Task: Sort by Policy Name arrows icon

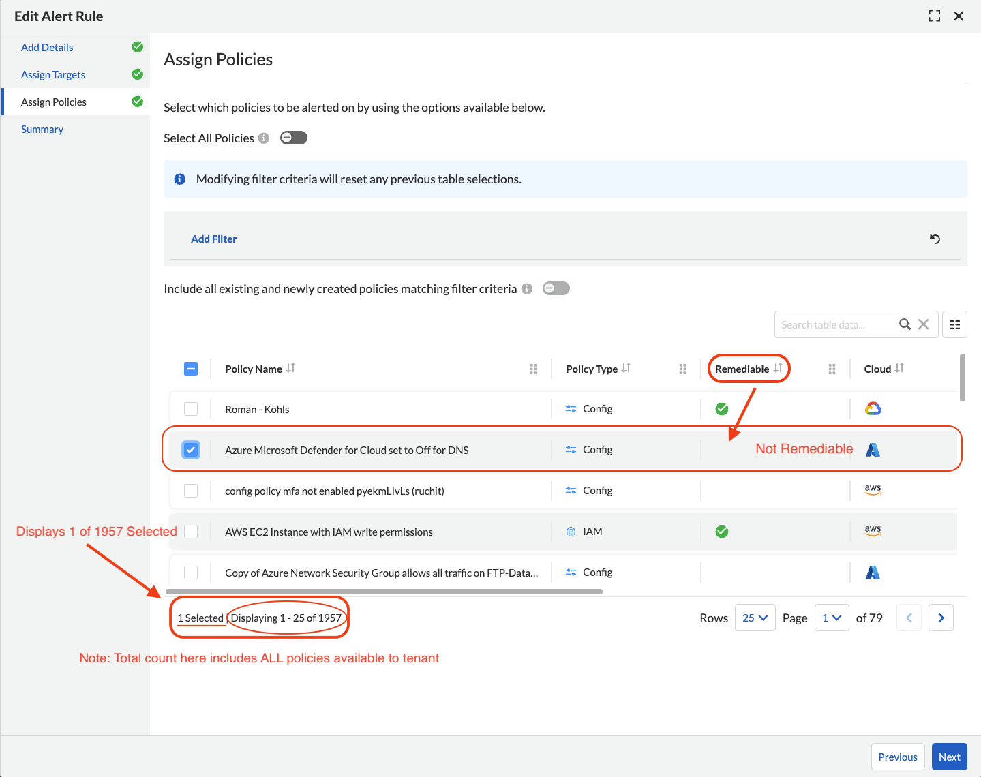Action: click(291, 368)
